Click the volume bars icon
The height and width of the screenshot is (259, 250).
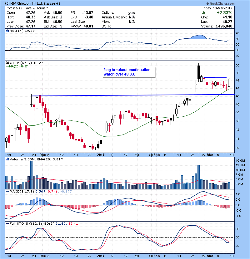[x=7, y=159]
